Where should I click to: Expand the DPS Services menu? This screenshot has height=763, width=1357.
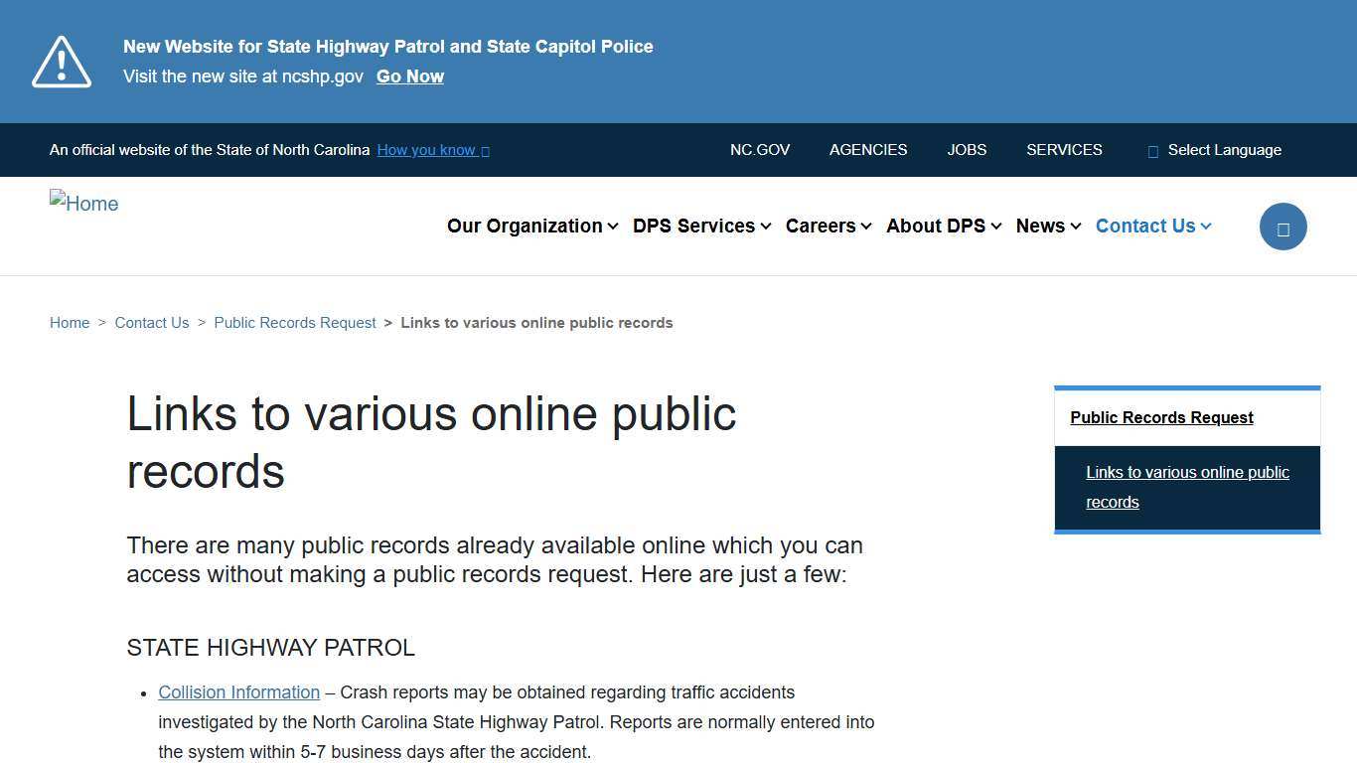(701, 226)
